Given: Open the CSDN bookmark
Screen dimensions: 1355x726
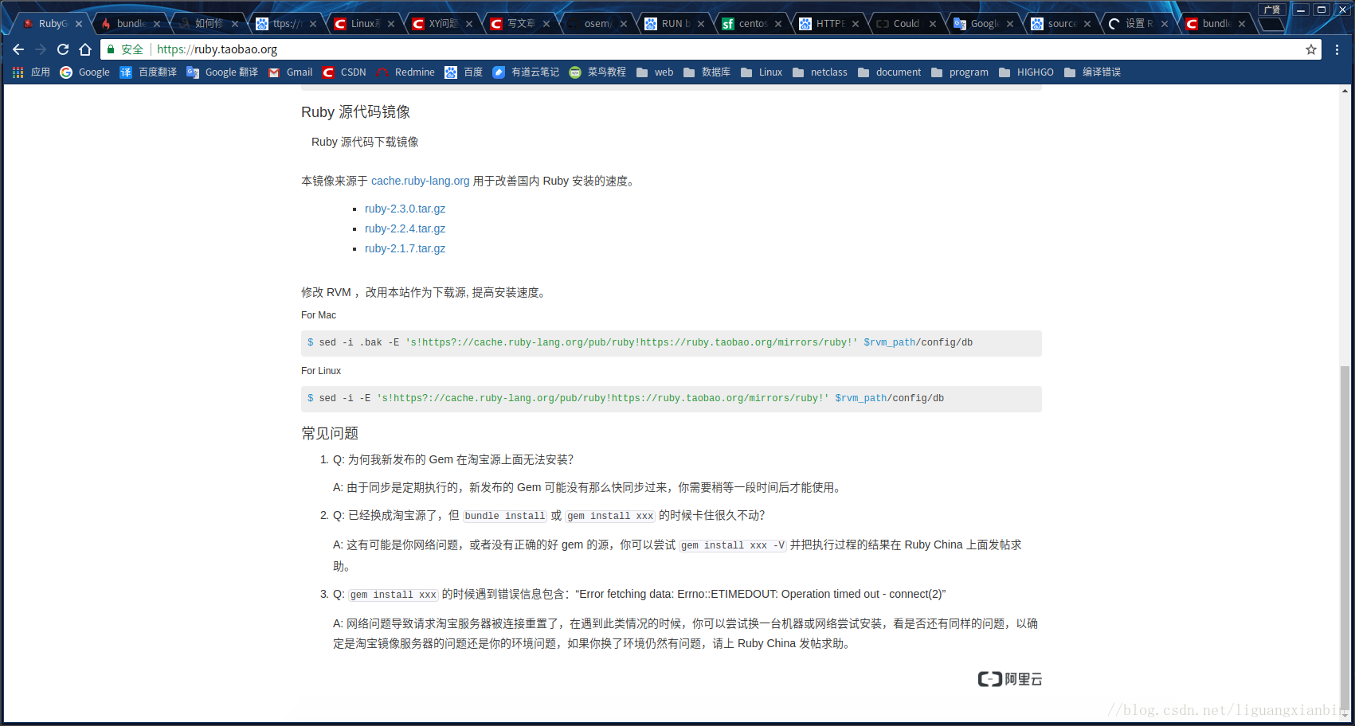Looking at the screenshot, I should tap(344, 72).
